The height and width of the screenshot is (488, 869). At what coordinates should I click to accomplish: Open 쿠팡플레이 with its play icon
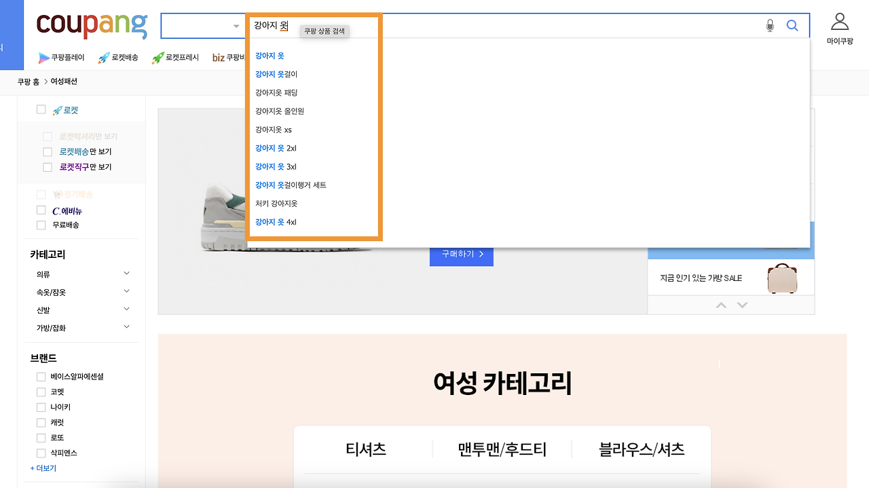click(x=45, y=57)
